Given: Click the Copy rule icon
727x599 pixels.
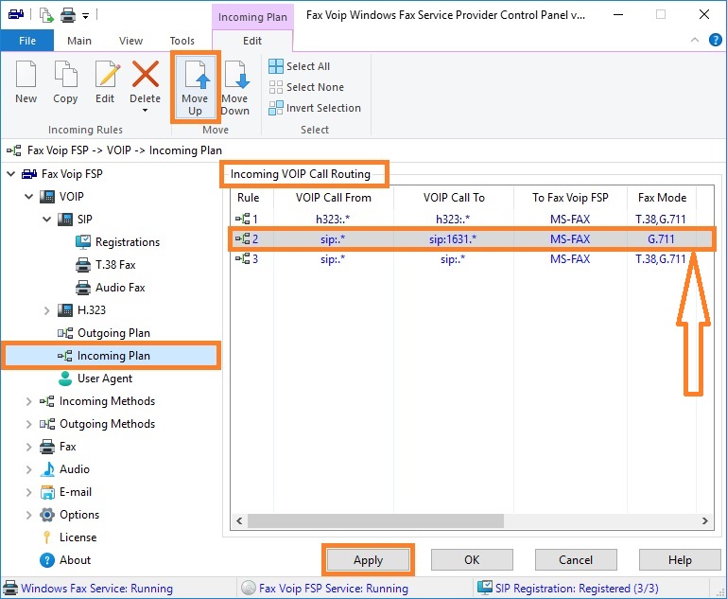Looking at the screenshot, I should [x=65, y=74].
